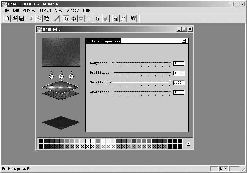Click the Graininess value field
The height and width of the screenshot is (173, 247).
(x=178, y=92)
